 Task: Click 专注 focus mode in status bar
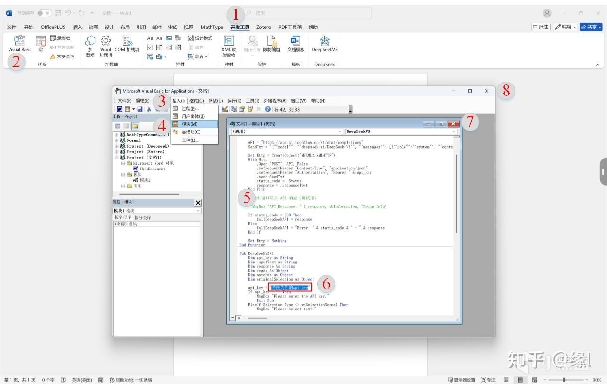coord(488,380)
